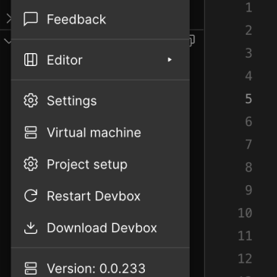Click the circular arrow Restart Devbox icon
277x277 pixels.
[30, 196]
